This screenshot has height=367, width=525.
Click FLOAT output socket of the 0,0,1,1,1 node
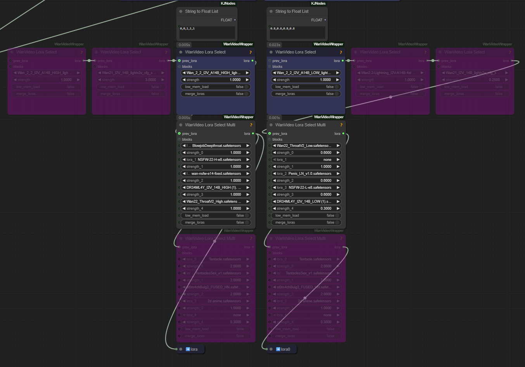[x=235, y=20]
